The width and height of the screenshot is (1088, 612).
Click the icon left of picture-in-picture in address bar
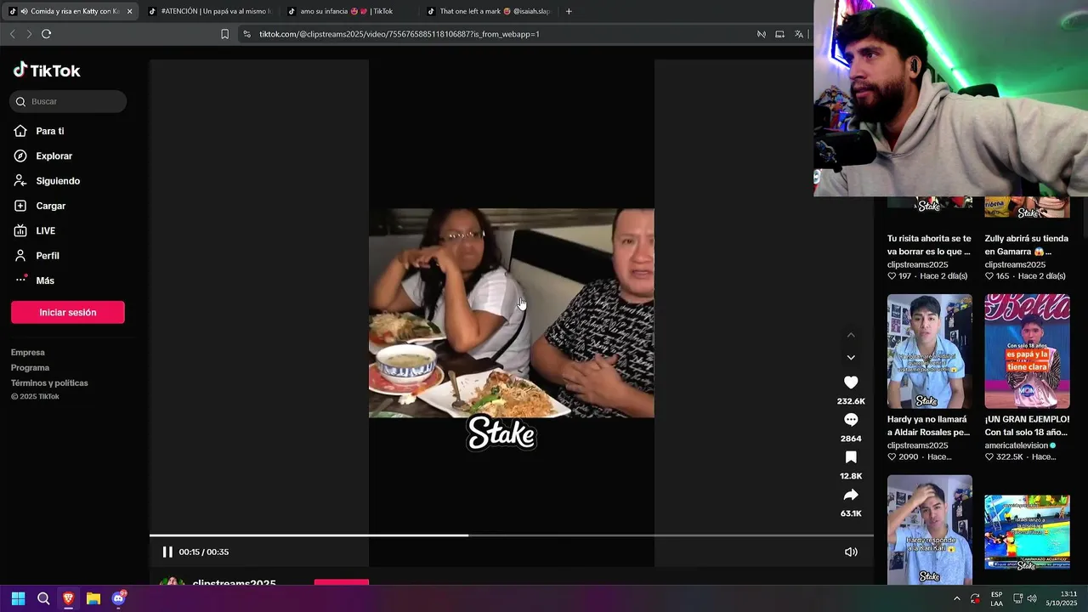tap(761, 34)
